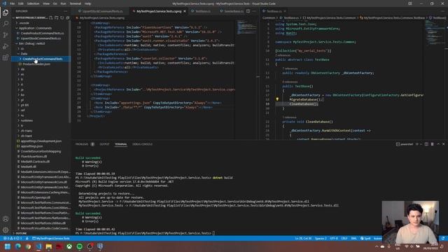This screenshot has height=252, width=448.
Task: Switch to the OUTPUT panel tab
Action: [x=104, y=144]
